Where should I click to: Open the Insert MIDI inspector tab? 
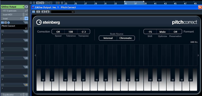[x=7, y=15]
